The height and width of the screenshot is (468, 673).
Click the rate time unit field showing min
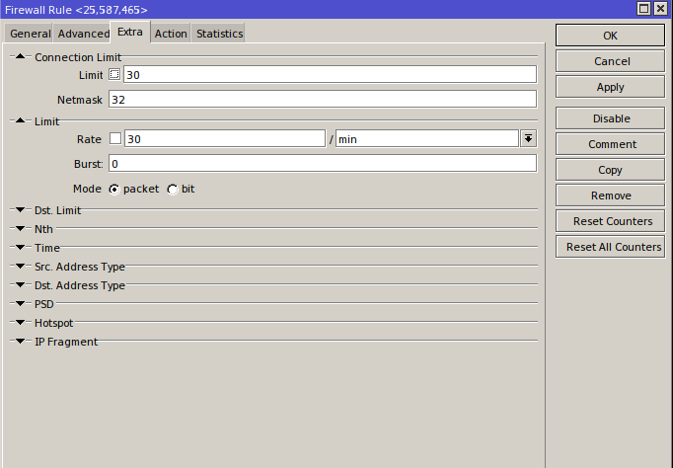(427, 138)
